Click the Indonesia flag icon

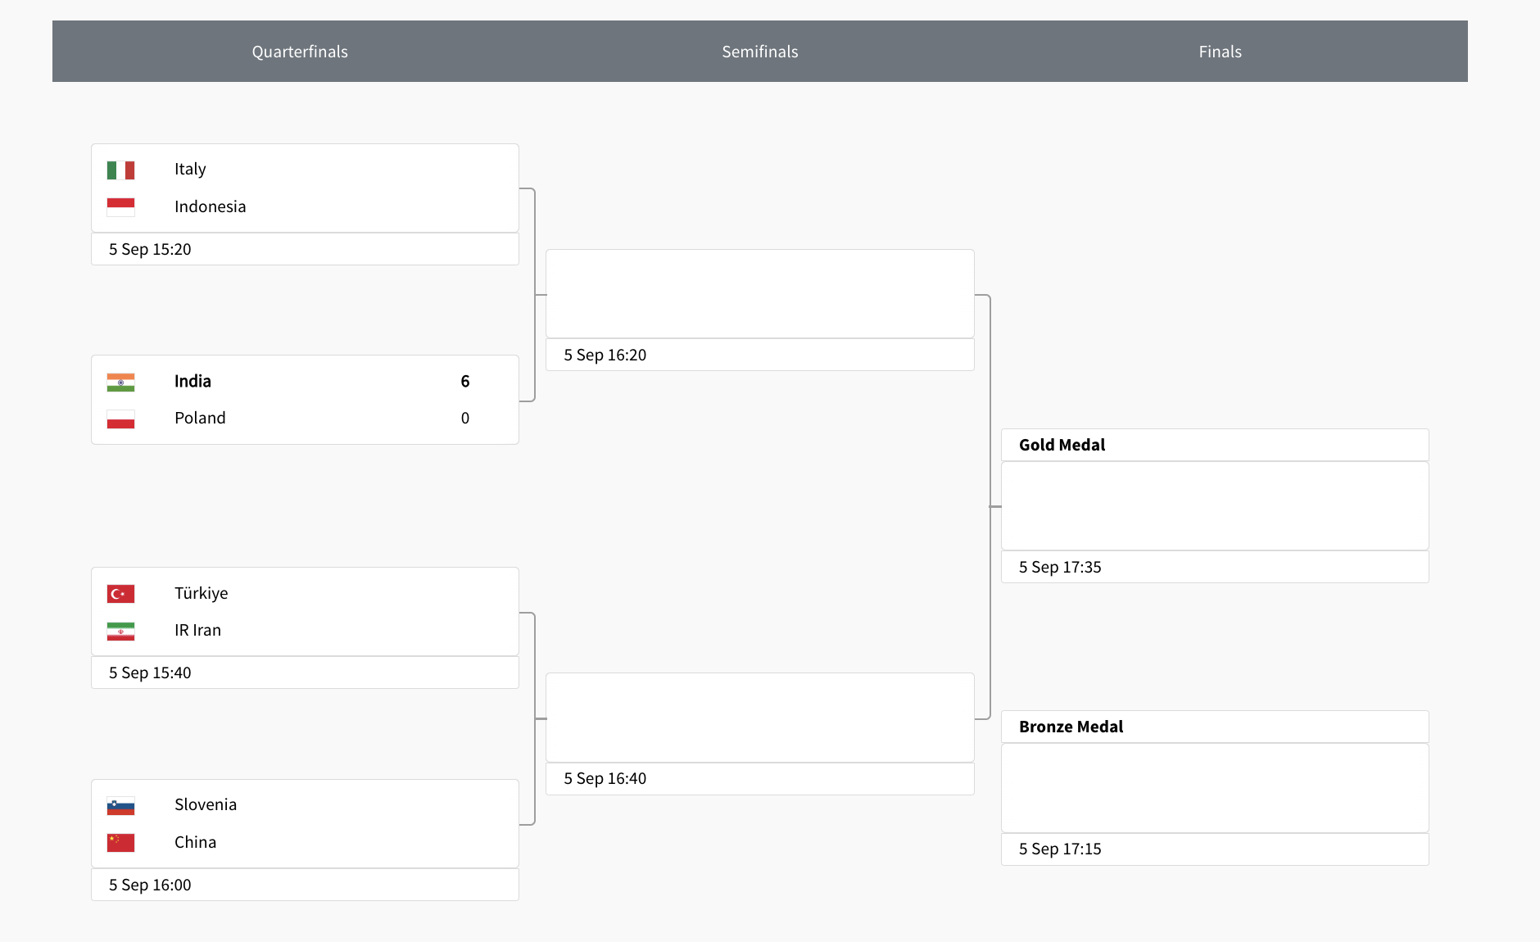click(x=120, y=207)
